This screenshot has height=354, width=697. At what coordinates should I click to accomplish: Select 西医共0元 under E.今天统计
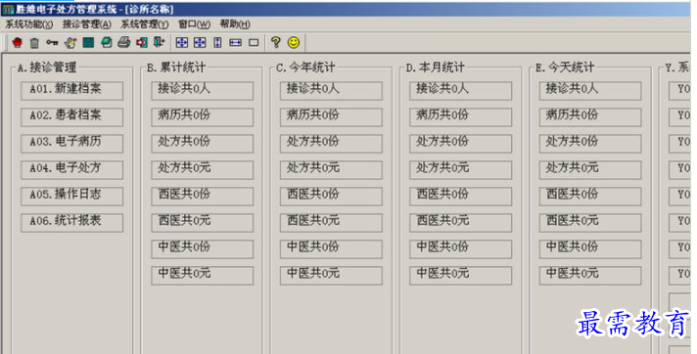pos(590,223)
